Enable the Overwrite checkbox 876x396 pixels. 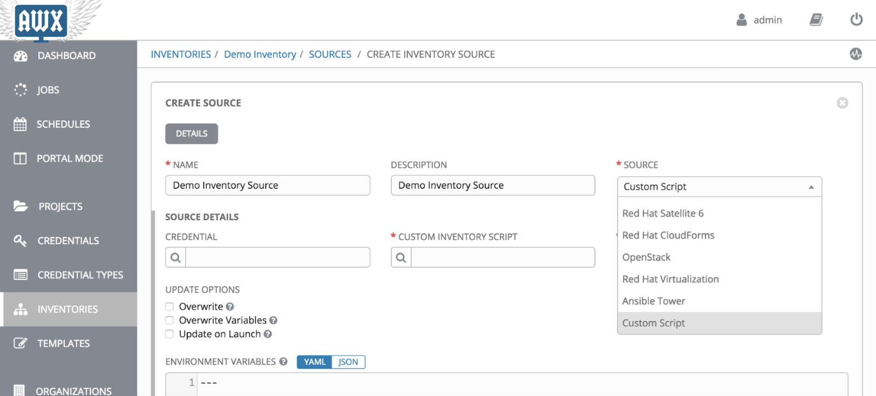point(170,307)
